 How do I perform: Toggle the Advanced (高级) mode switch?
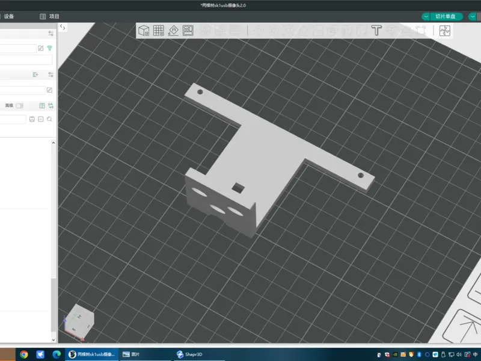click(x=19, y=106)
